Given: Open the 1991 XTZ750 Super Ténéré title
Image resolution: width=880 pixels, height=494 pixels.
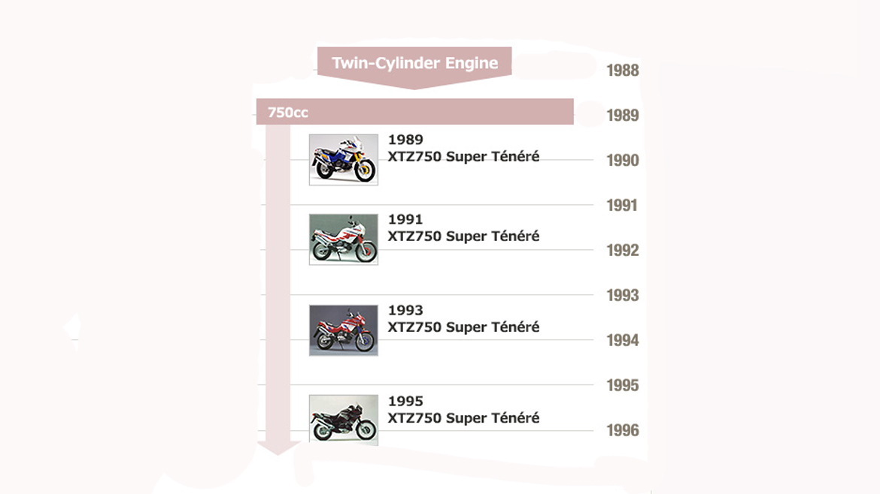Looking at the screenshot, I should click(x=463, y=228).
